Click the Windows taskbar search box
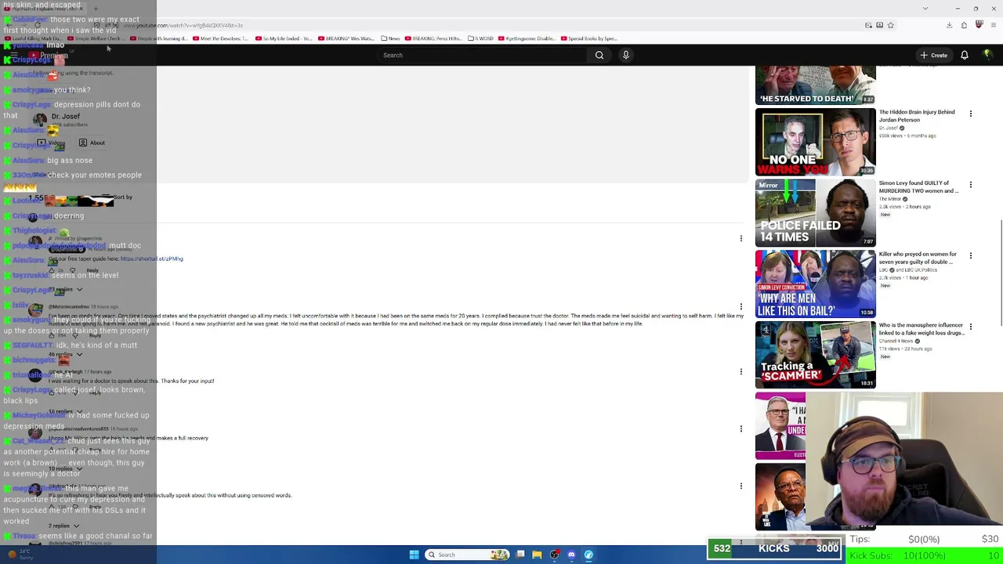Screen dimensions: 1003x564 (466, 555)
